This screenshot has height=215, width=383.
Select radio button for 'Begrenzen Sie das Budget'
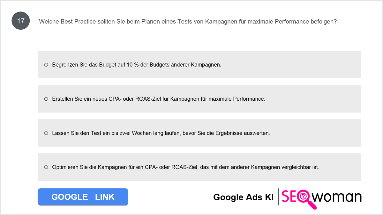coord(46,65)
